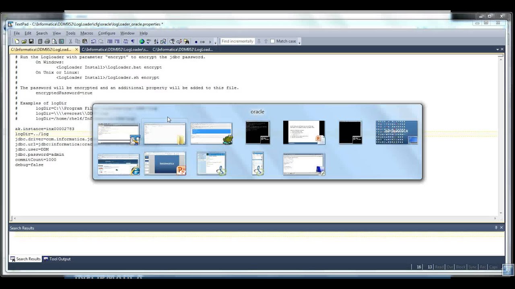Switch to the second LogLoader\s... document tab
The image size is (515, 289).
tap(115, 49)
